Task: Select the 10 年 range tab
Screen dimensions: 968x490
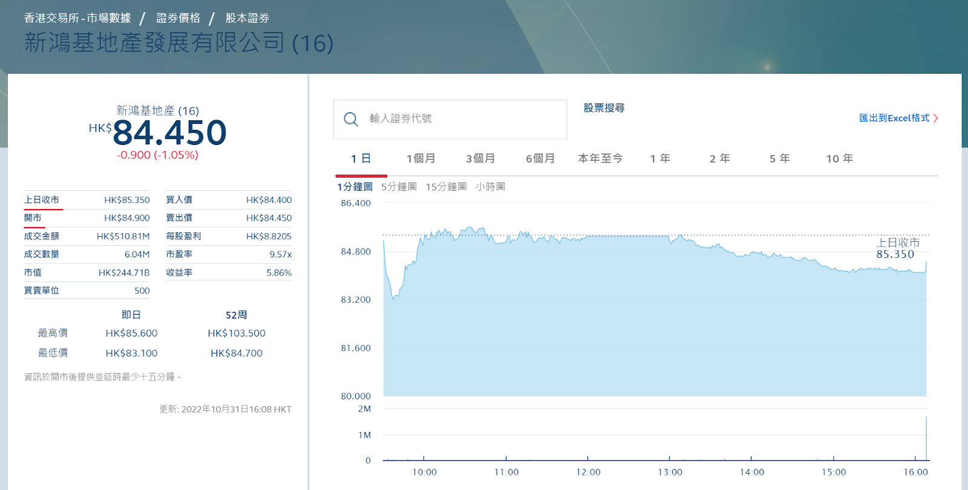Action: tap(840, 158)
